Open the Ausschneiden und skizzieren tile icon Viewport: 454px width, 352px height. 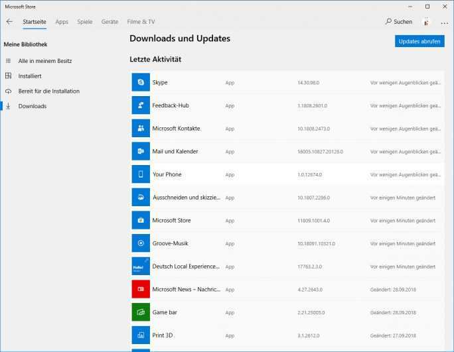(x=141, y=198)
